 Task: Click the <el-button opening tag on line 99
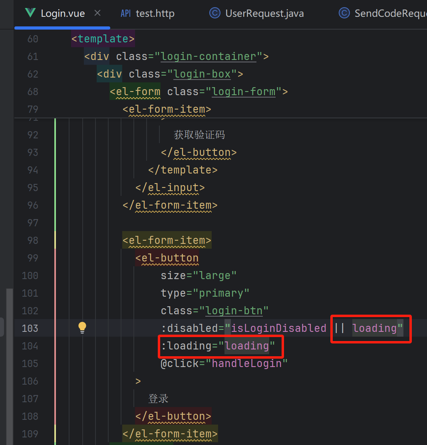pos(167,258)
